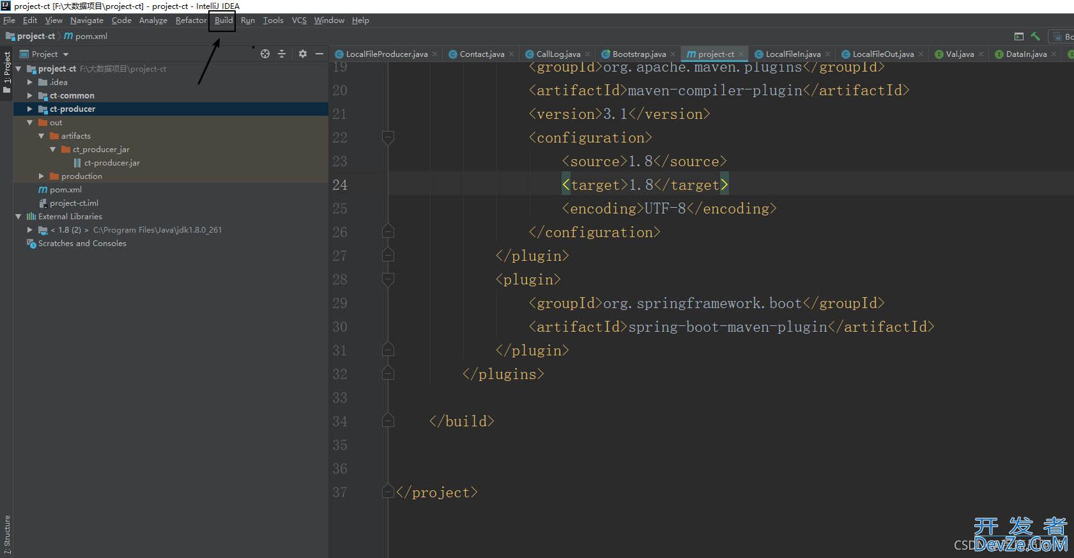Open the VCS menu

pos(299,20)
